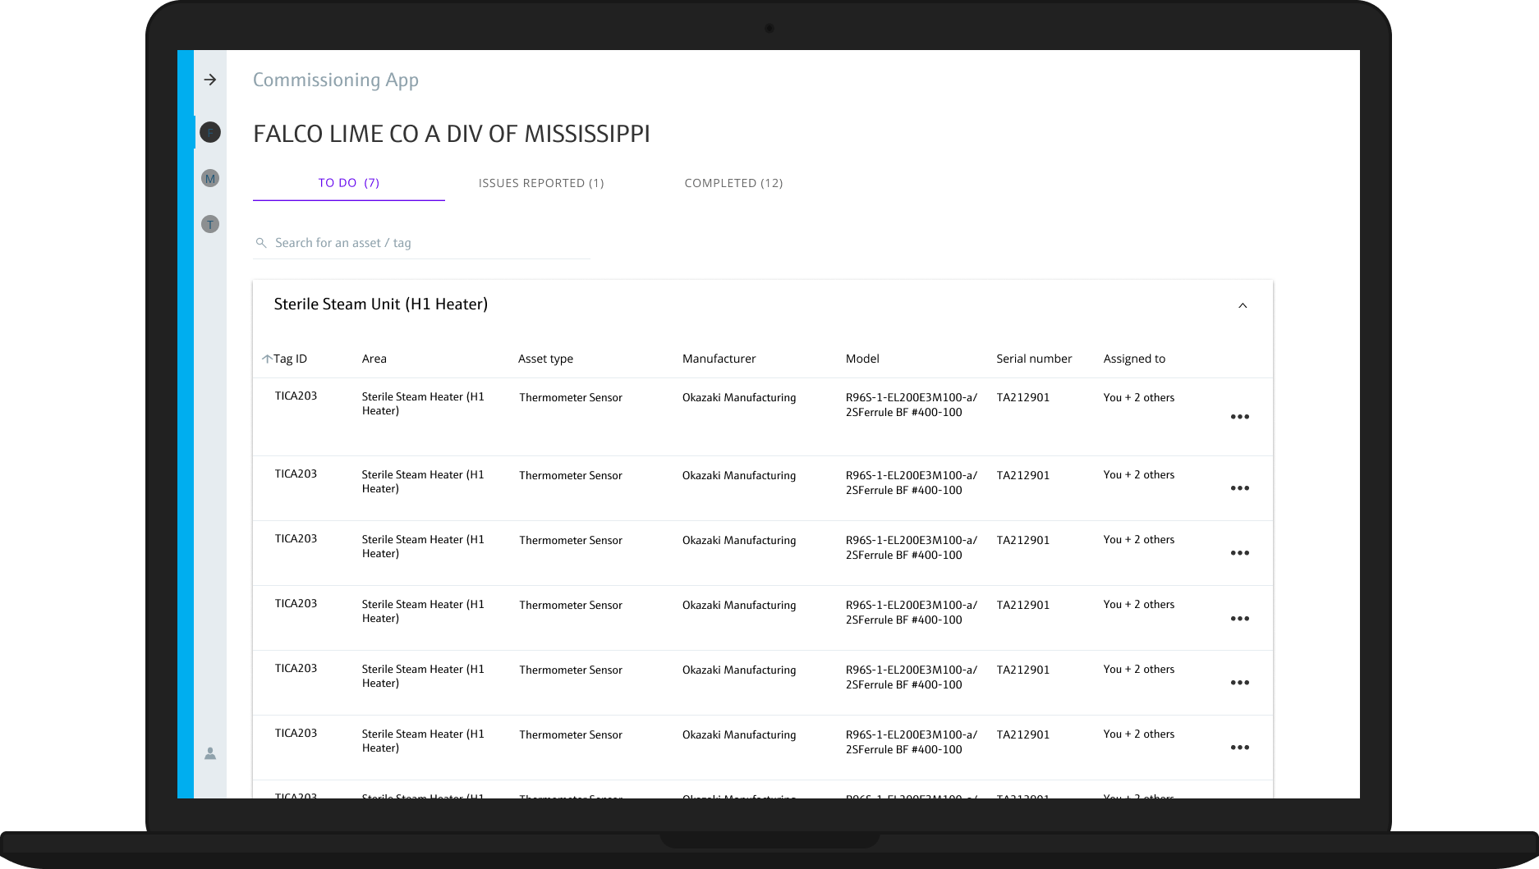
Task: Click the search magnifier icon
Action: point(261,243)
